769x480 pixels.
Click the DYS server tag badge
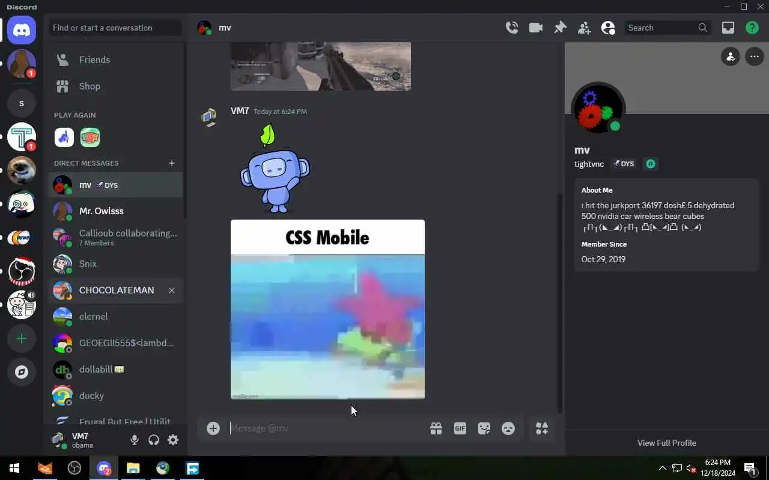tap(624, 164)
